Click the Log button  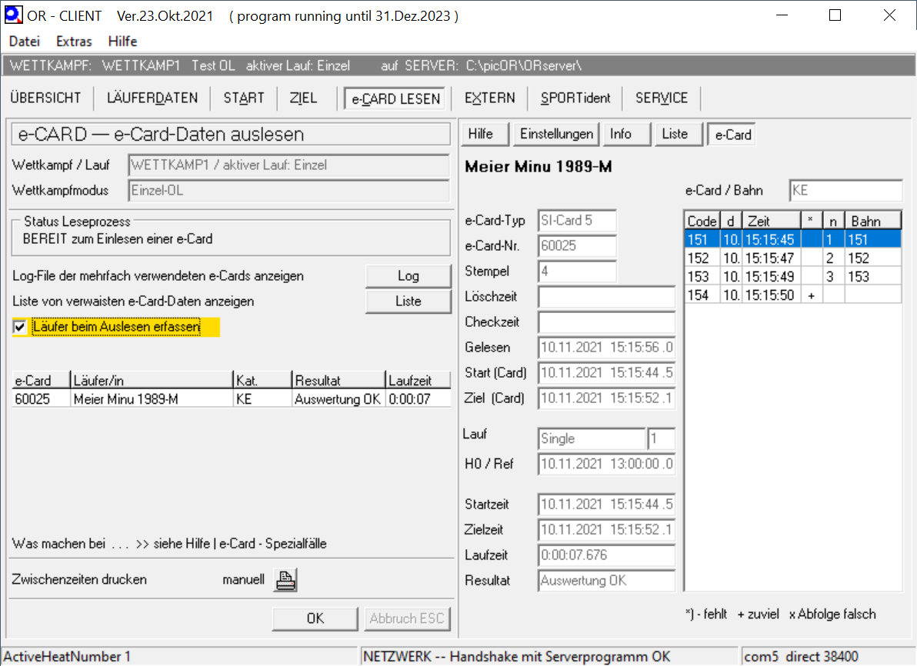[x=408, y=276]
